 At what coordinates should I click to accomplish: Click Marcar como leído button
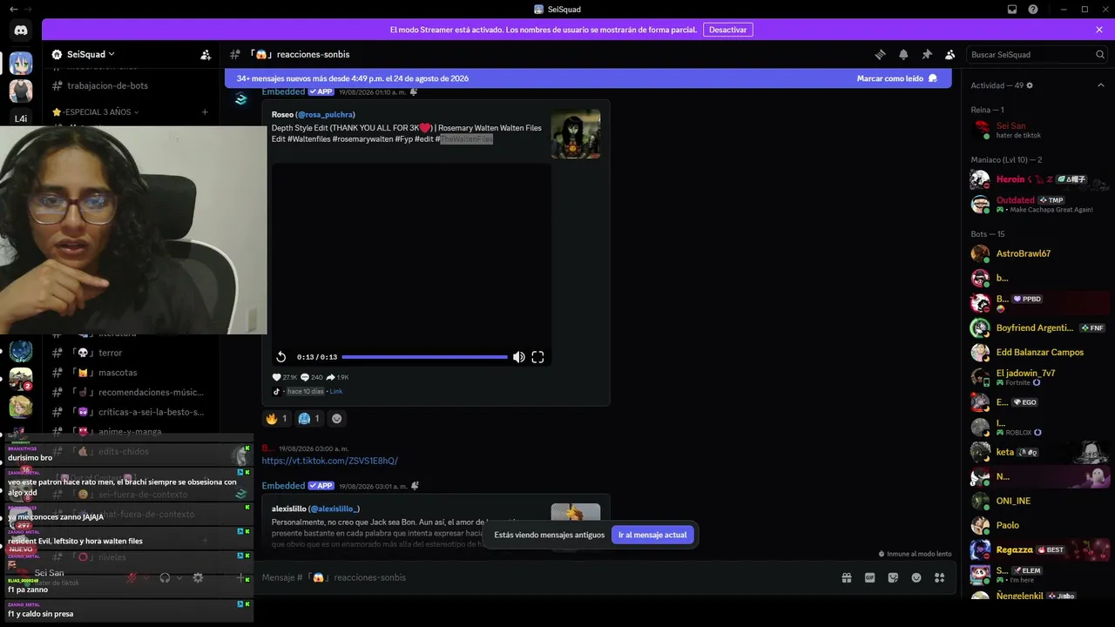coord(897,78)
